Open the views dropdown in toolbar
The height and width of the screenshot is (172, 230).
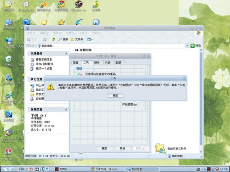pos(90,39)
